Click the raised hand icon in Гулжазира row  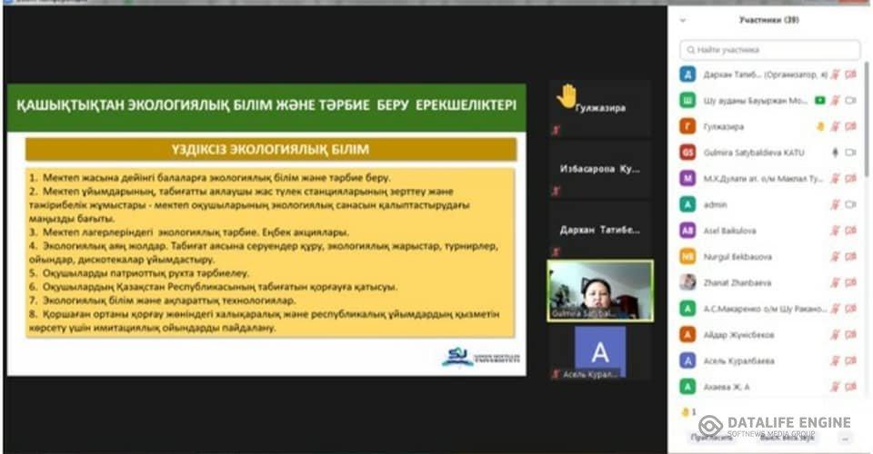[819, 126]
